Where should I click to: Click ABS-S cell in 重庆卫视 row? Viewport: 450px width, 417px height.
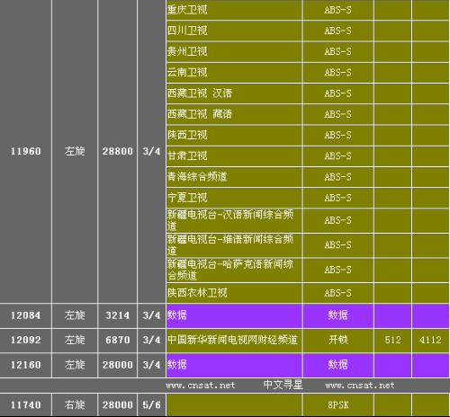pos(338,10)
